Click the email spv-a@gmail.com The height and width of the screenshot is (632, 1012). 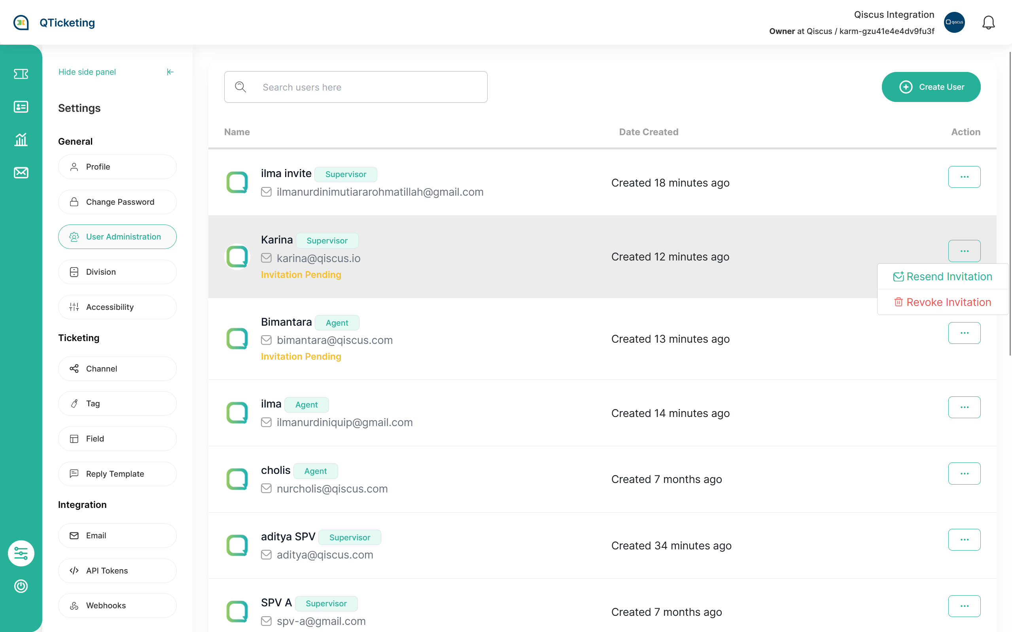pyautogui.click(x=321, y=621)
